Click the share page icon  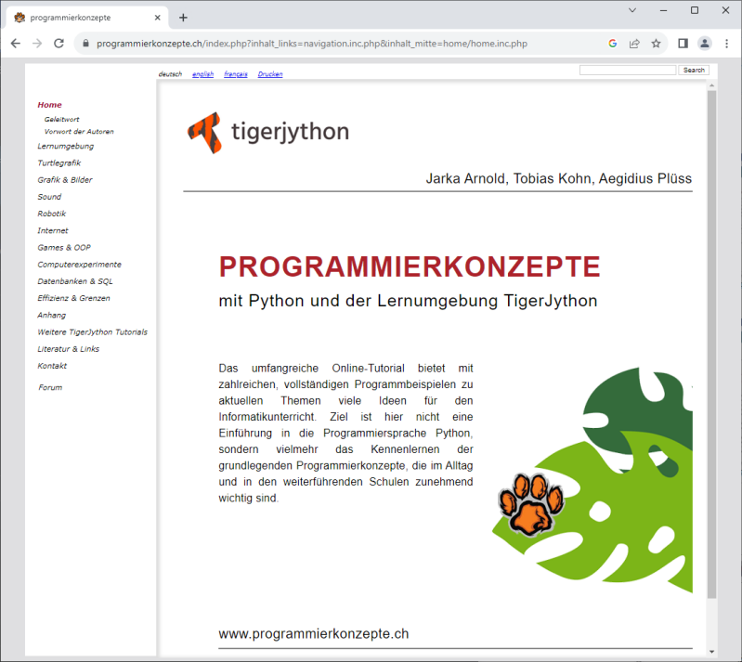click(x=634, y=44)
